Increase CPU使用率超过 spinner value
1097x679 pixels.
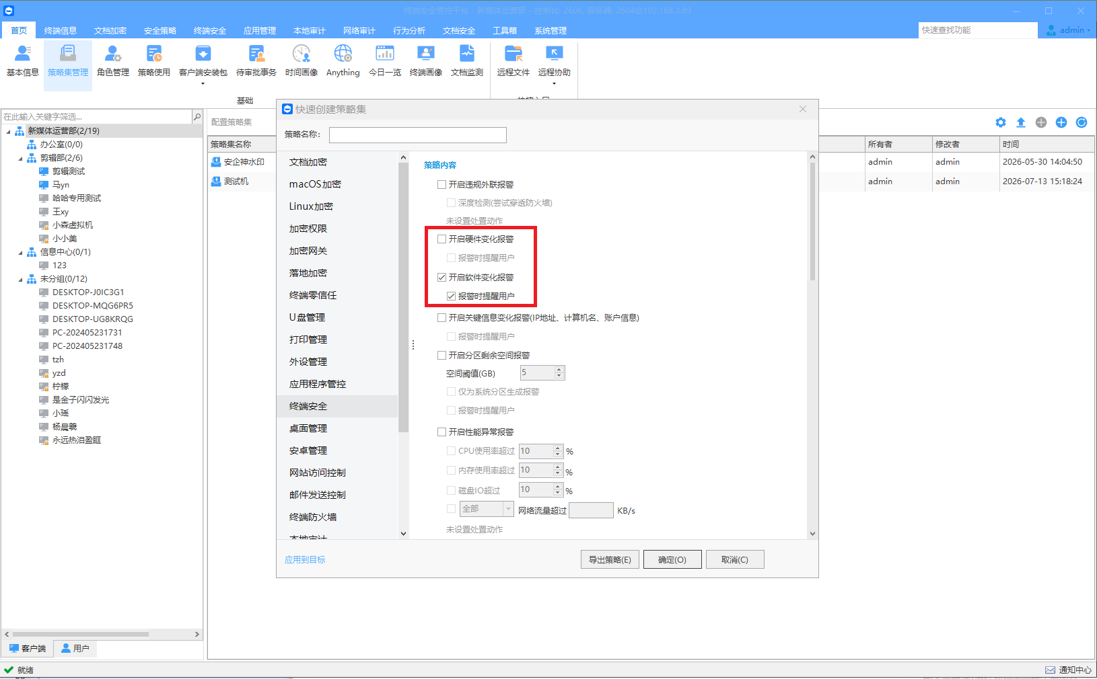click(x=558, y=447)
